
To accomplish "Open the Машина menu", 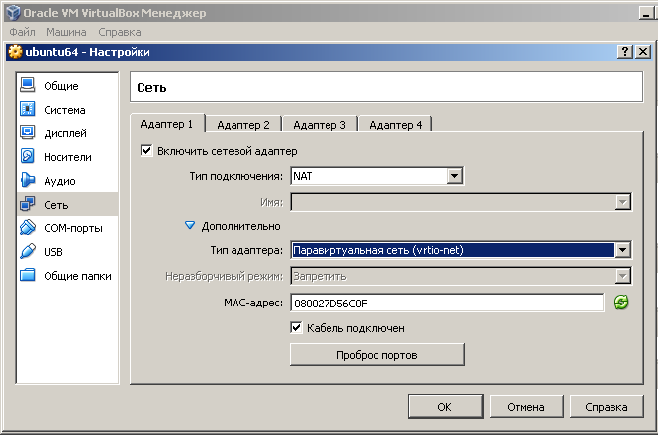I will (66, 32).
